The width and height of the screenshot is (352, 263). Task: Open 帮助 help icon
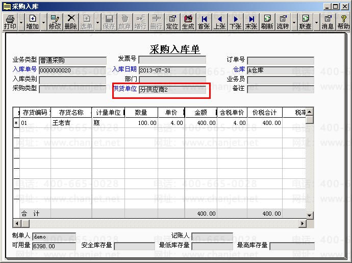click(x=343, y=22)
